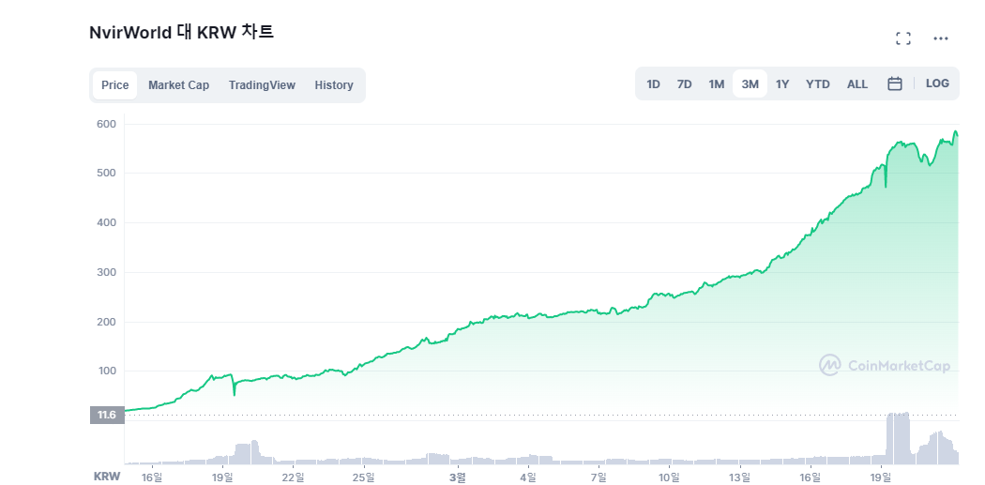Screen dimensions: 985x485
Task: Show ALL time price history
Action: coord(856,84)
